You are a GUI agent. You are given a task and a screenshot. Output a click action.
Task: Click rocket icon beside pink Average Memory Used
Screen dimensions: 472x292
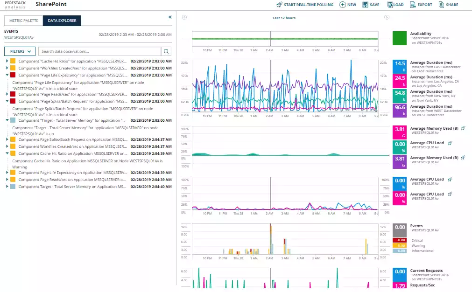pyautogui.click(x=463, y=128)
